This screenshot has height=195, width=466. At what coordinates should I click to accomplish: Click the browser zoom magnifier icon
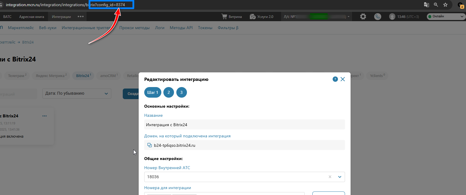point(436,5)
